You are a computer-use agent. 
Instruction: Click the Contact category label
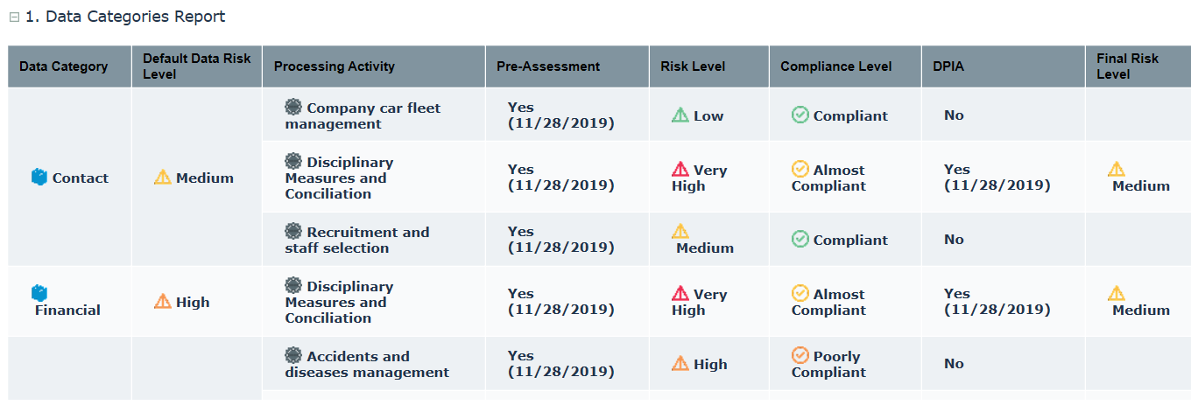[81, 178]
